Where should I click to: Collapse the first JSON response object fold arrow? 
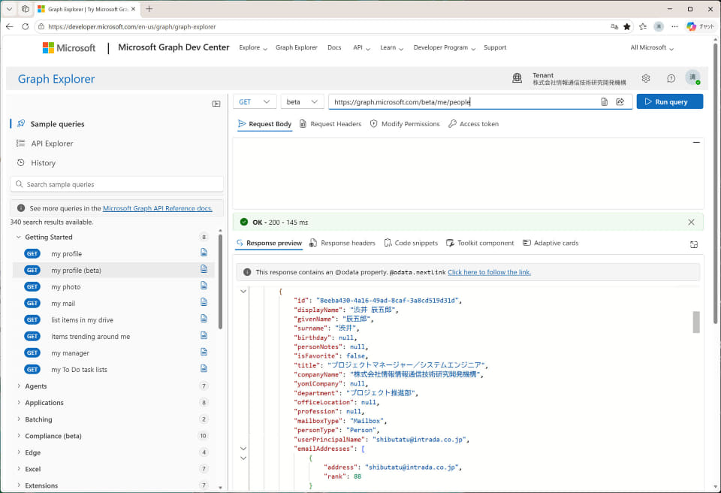click(x=243, y=292)
